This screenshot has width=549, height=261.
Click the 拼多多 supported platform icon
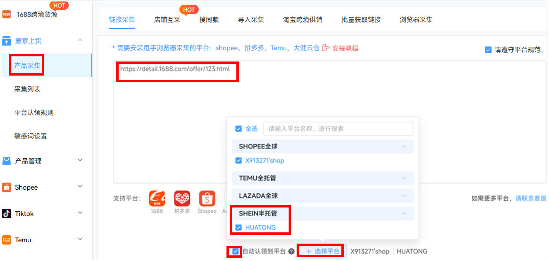182,199
